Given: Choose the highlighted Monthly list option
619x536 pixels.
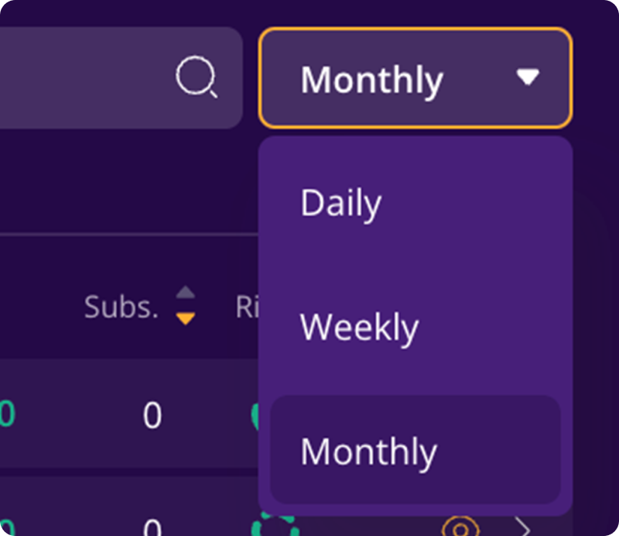Looking at the screenshot, I should coord(416,450).
